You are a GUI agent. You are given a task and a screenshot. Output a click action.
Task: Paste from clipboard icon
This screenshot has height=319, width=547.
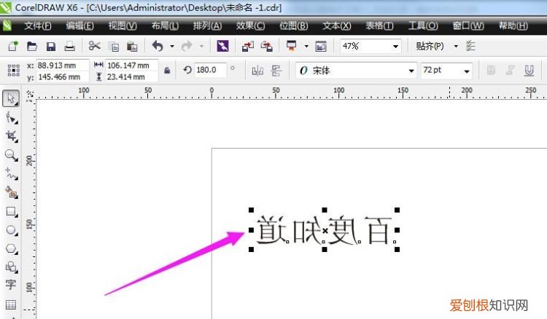click(132, 47)
